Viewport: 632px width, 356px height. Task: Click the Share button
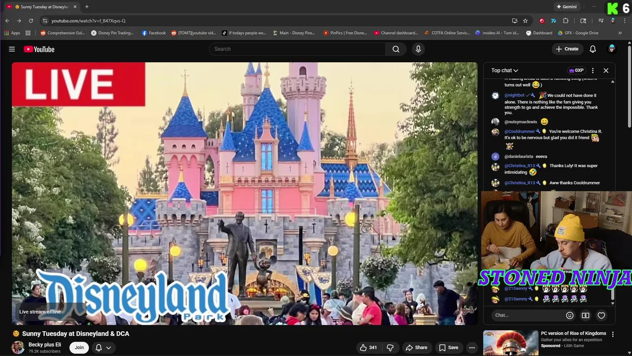tap(416, 348)
